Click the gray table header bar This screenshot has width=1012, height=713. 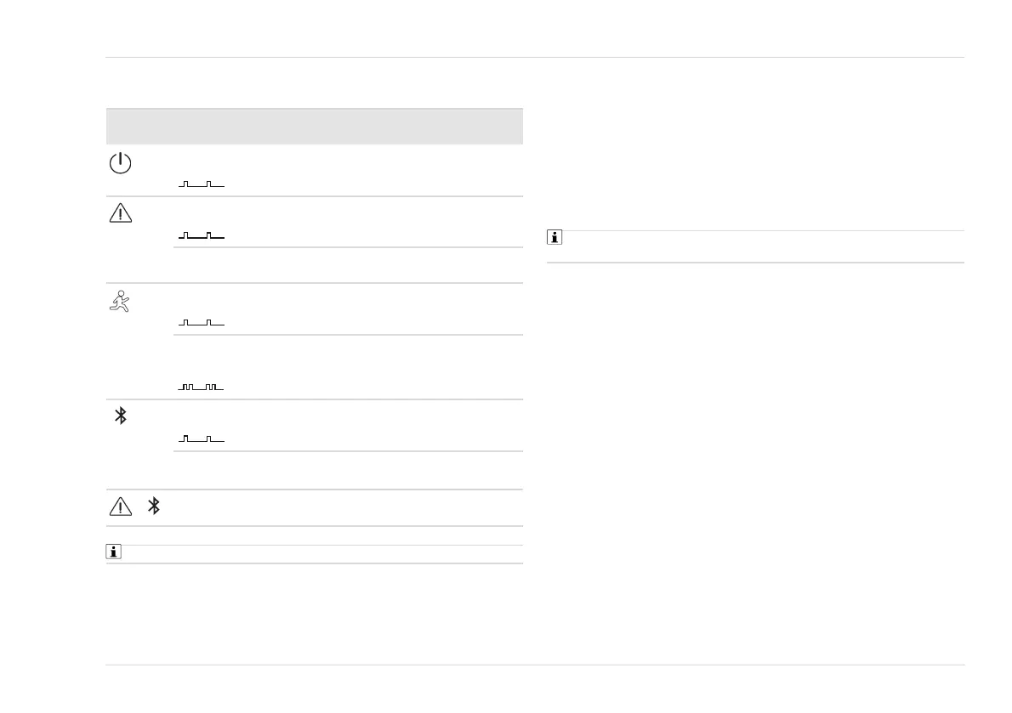point(314,126)
